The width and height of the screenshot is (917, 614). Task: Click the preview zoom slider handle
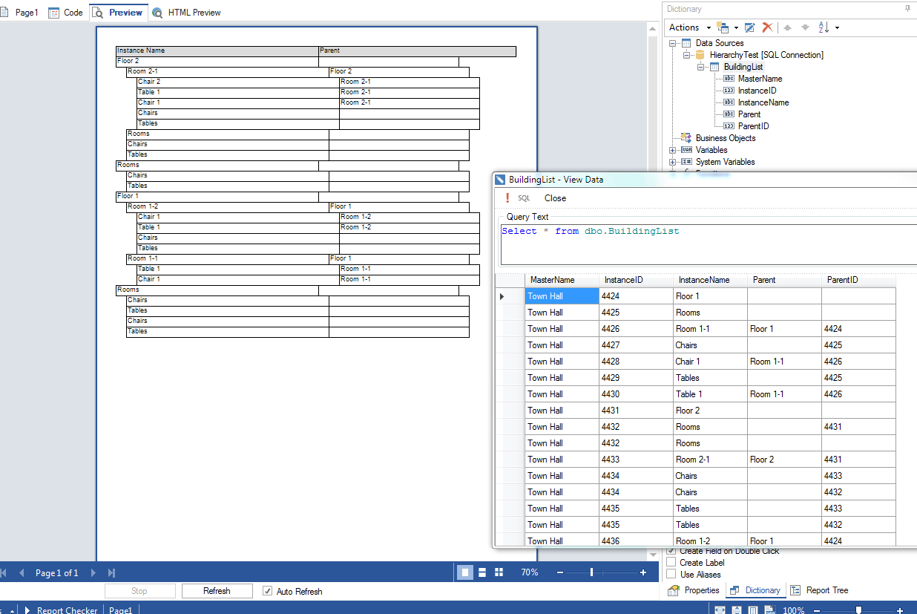[x=591, y=572]
